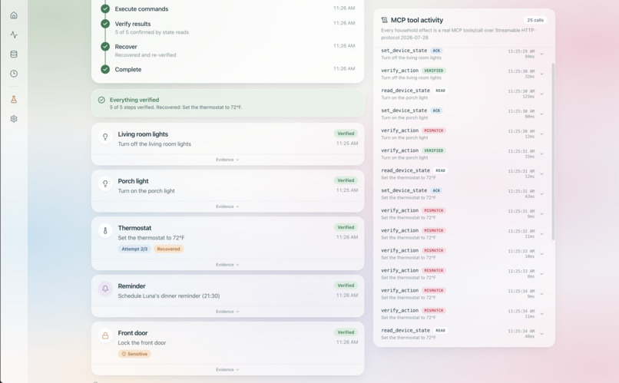Viewport: 619px width, 383px height.
Task: Expand set_device_state living room lights call chevron
Action: 541,54
